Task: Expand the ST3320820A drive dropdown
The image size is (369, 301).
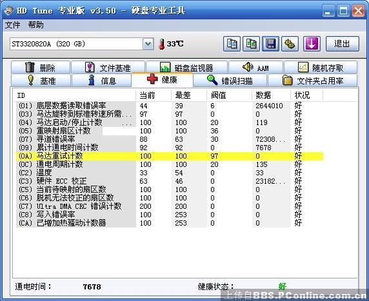Action: (148, 44)
